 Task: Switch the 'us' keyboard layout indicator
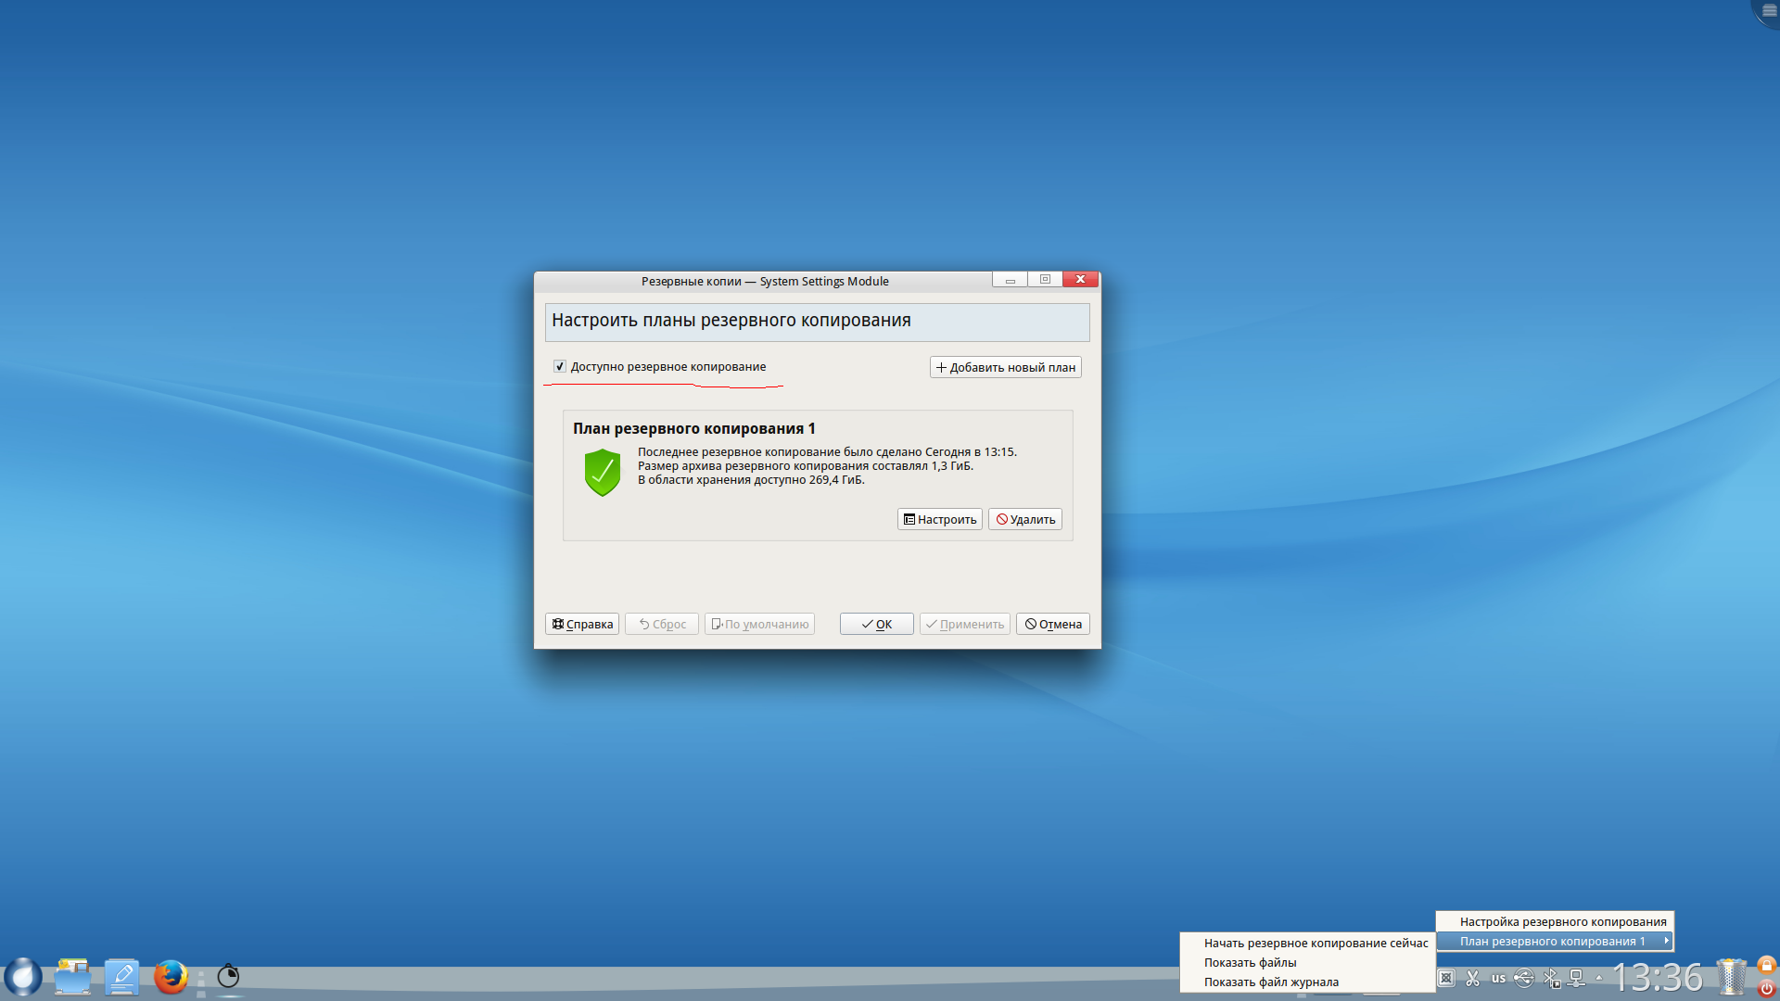1498,978
